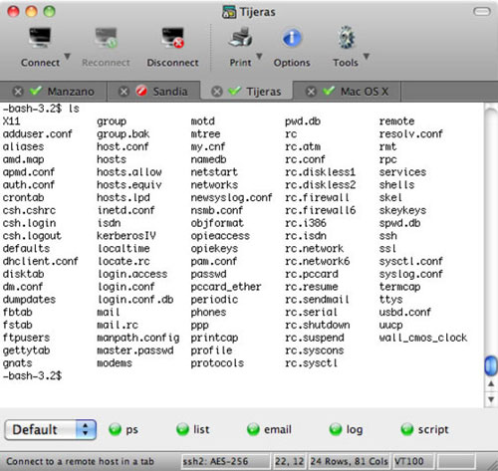Click the Connect monitor icon
Screen dimensions: 498x471
[40, 39]
